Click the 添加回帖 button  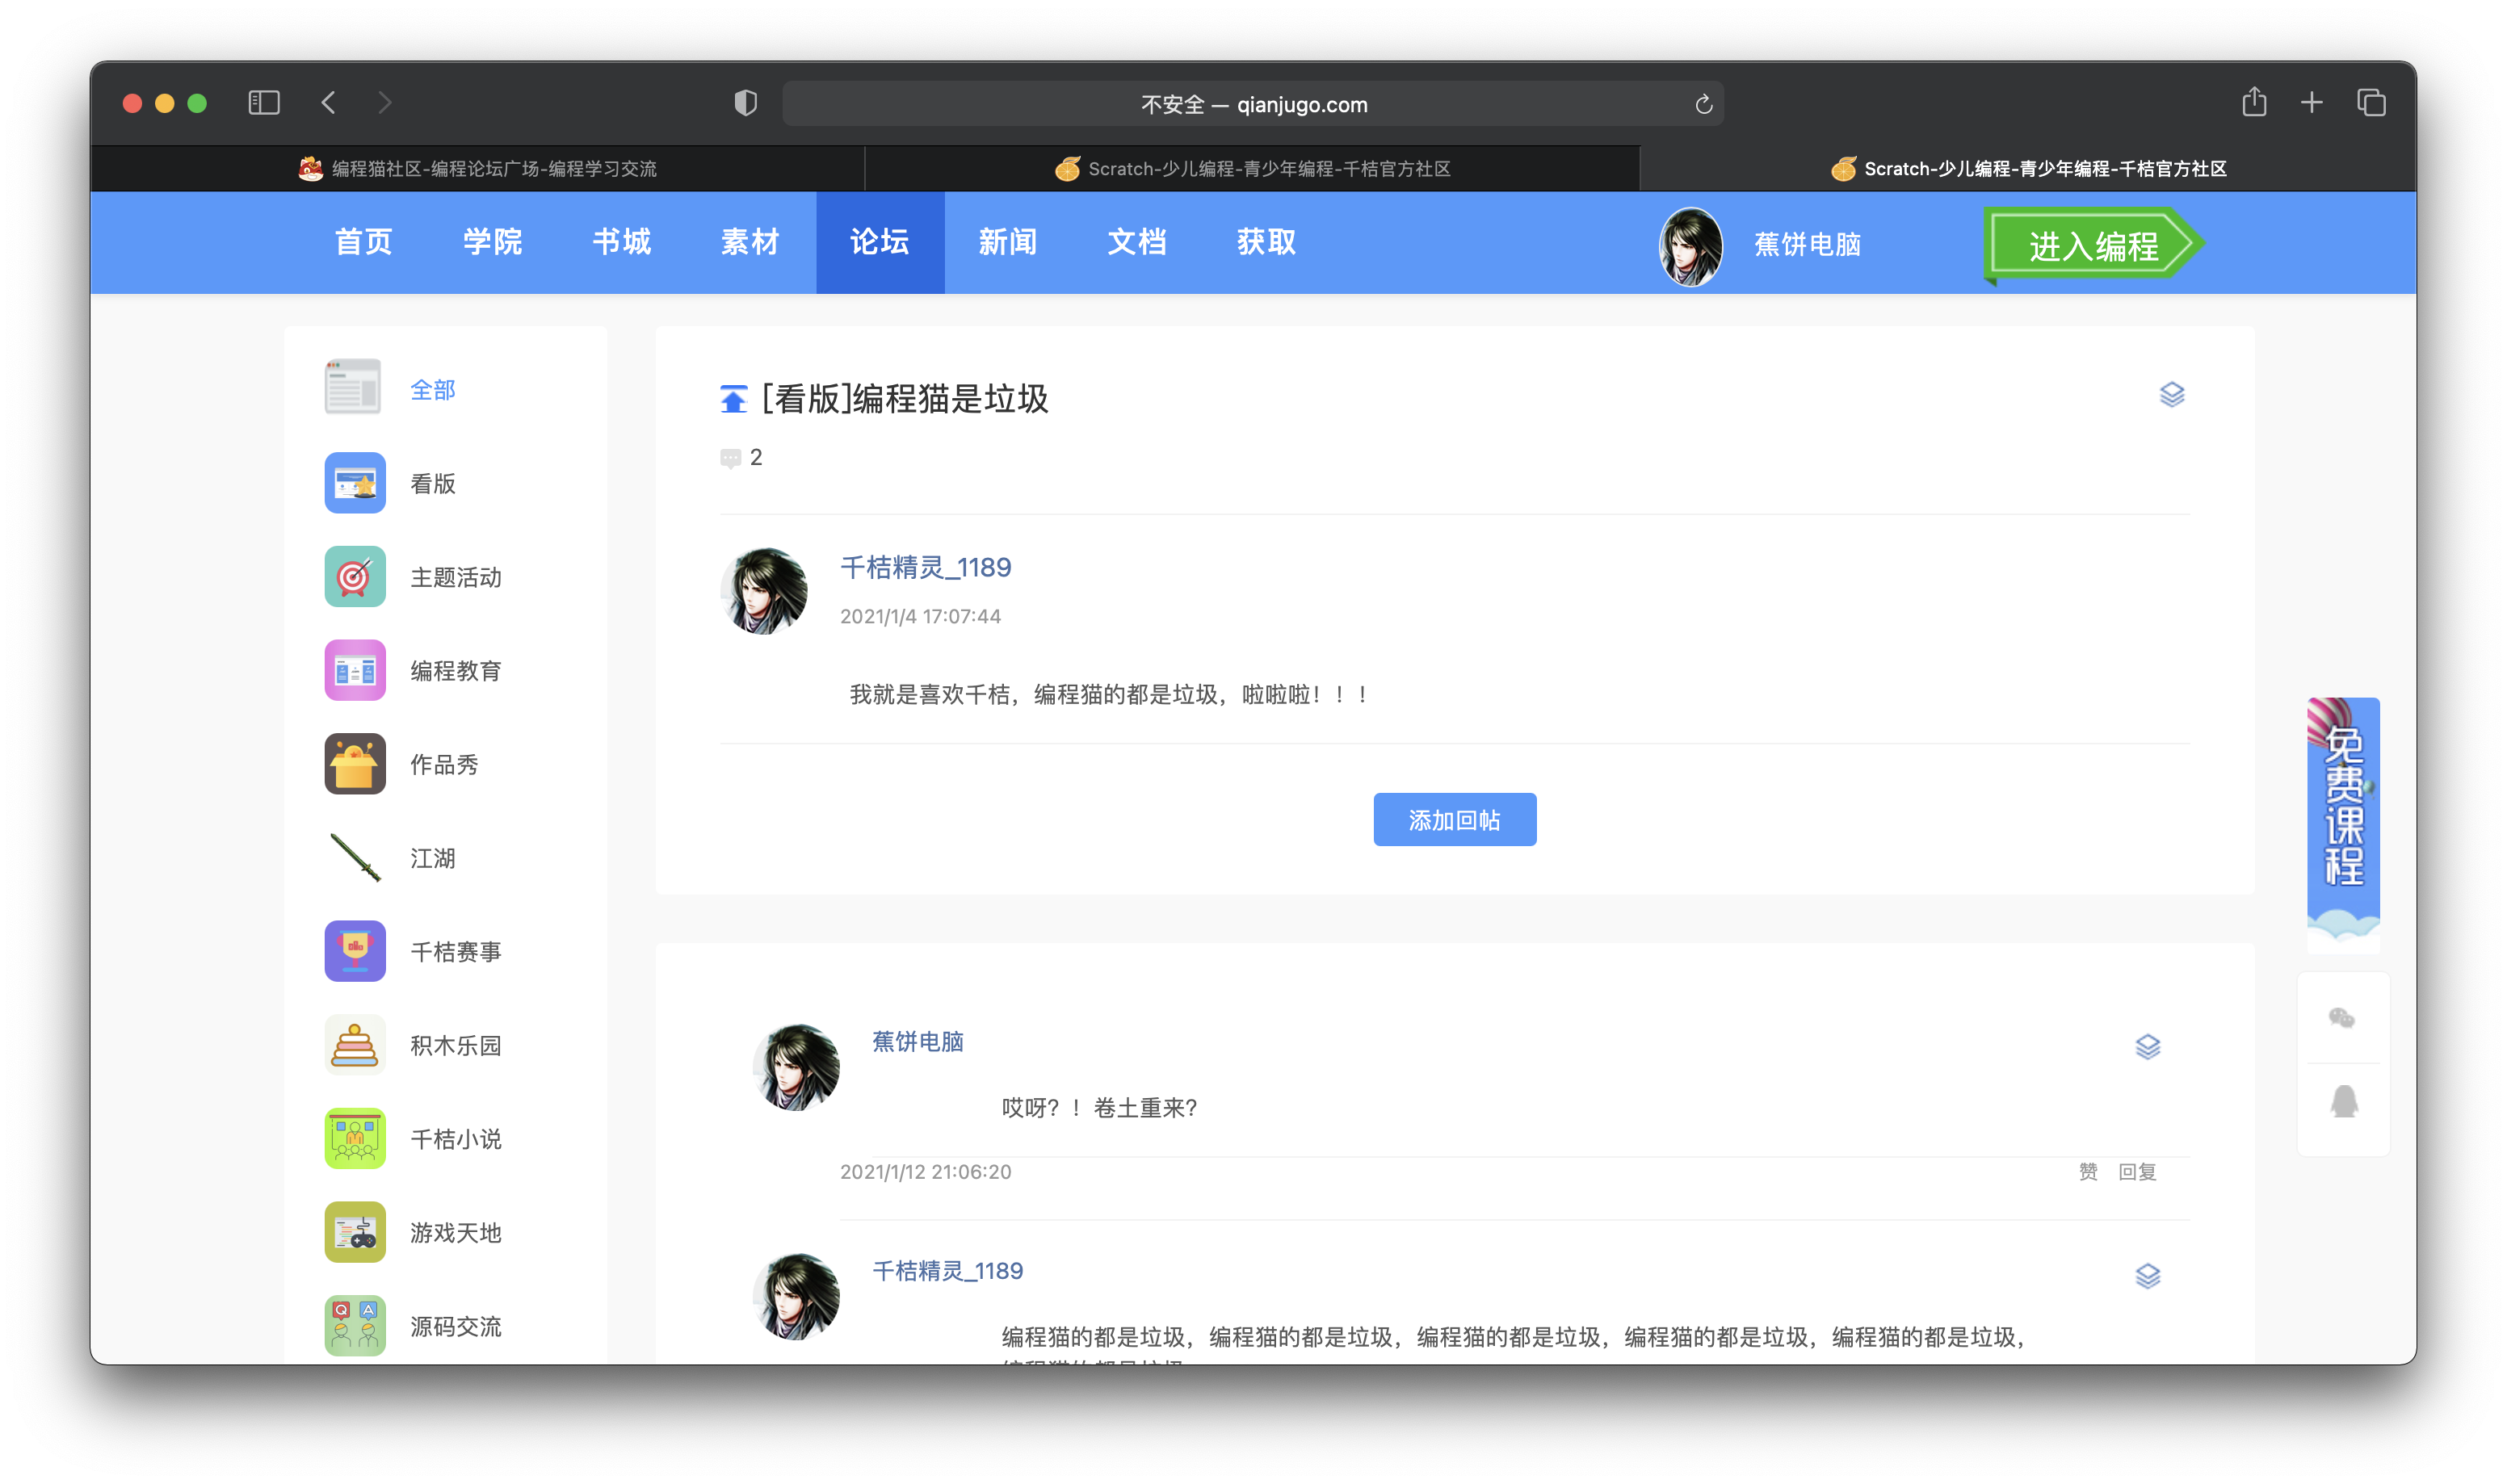1454,819
